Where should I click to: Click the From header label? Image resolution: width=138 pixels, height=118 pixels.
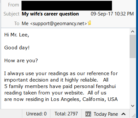14,5
